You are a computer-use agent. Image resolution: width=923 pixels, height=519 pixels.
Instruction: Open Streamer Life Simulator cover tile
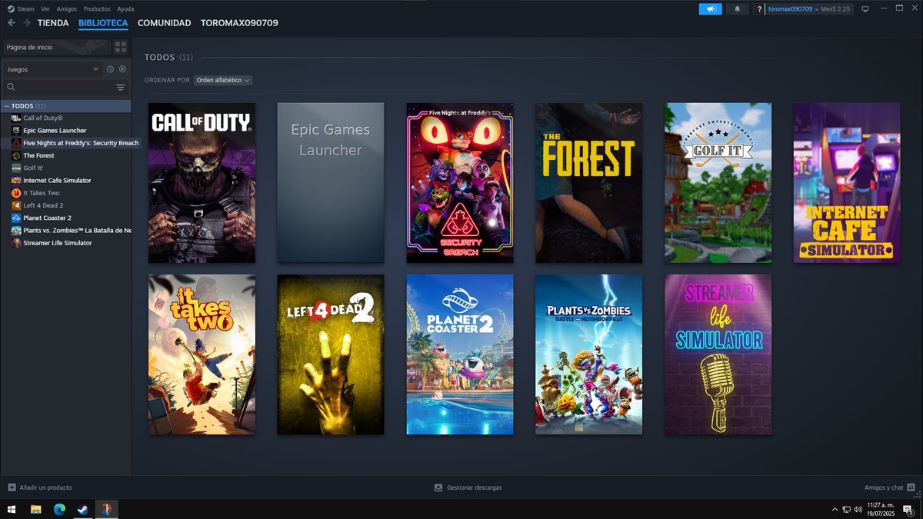pyautogui.click(x=718, y=354)
